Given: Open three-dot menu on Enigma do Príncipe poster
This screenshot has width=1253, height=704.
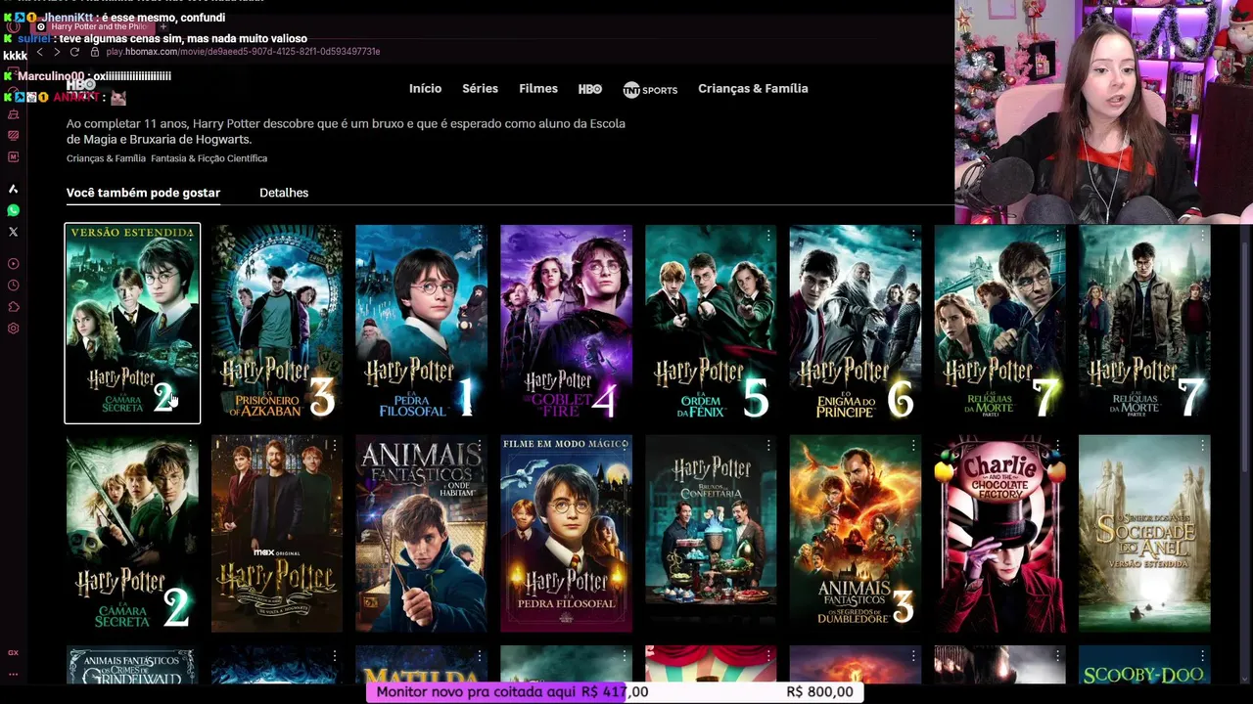Looking at the screenshot, I should 913,236.
